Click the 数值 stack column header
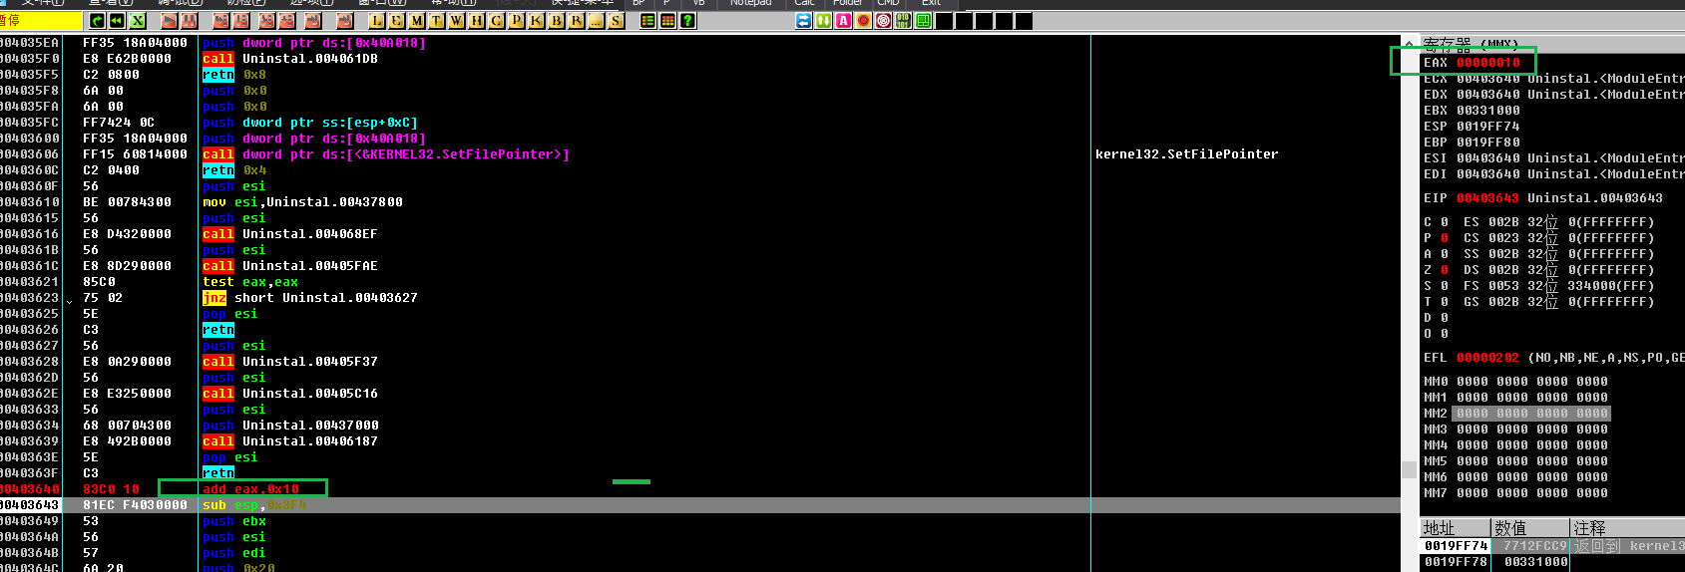 click(x=1530, y=528)
